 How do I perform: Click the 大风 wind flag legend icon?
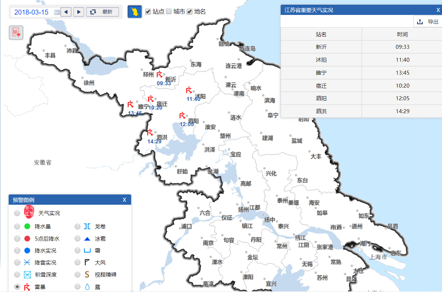[x=87, y=262]
